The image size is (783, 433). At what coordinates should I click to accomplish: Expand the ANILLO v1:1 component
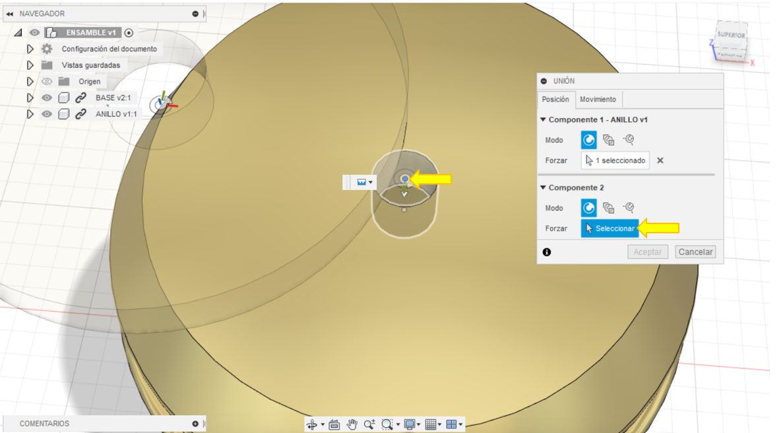tap(30, 114)
